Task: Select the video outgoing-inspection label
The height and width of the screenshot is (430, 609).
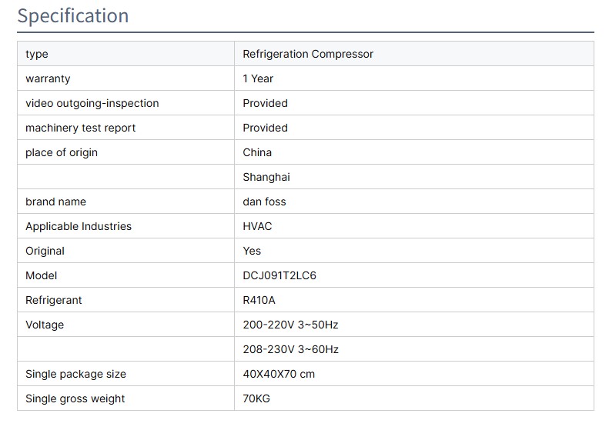Action: click(x=92, y=103)
